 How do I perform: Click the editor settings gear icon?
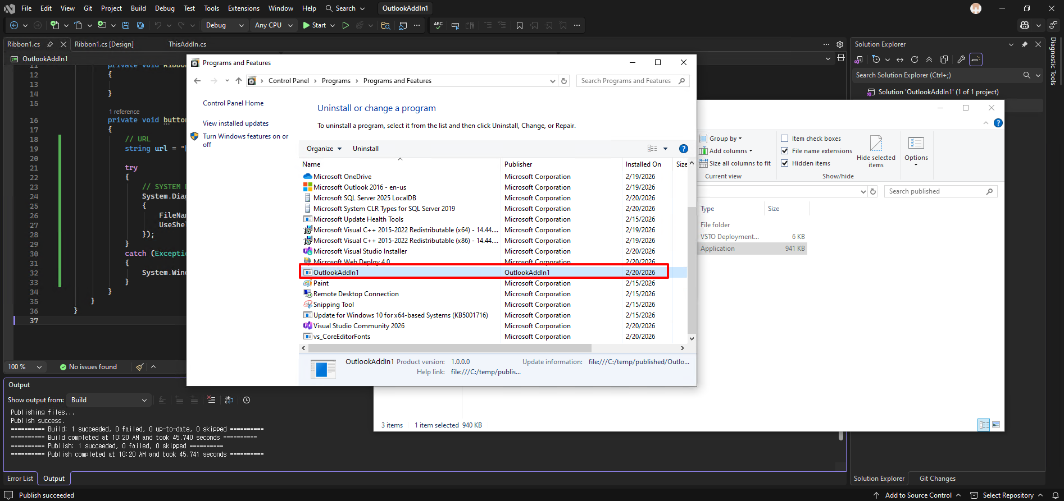click(x=840, y=44)
